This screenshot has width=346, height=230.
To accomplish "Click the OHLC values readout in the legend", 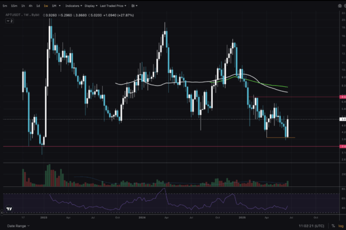I will [x=88, y=15].
